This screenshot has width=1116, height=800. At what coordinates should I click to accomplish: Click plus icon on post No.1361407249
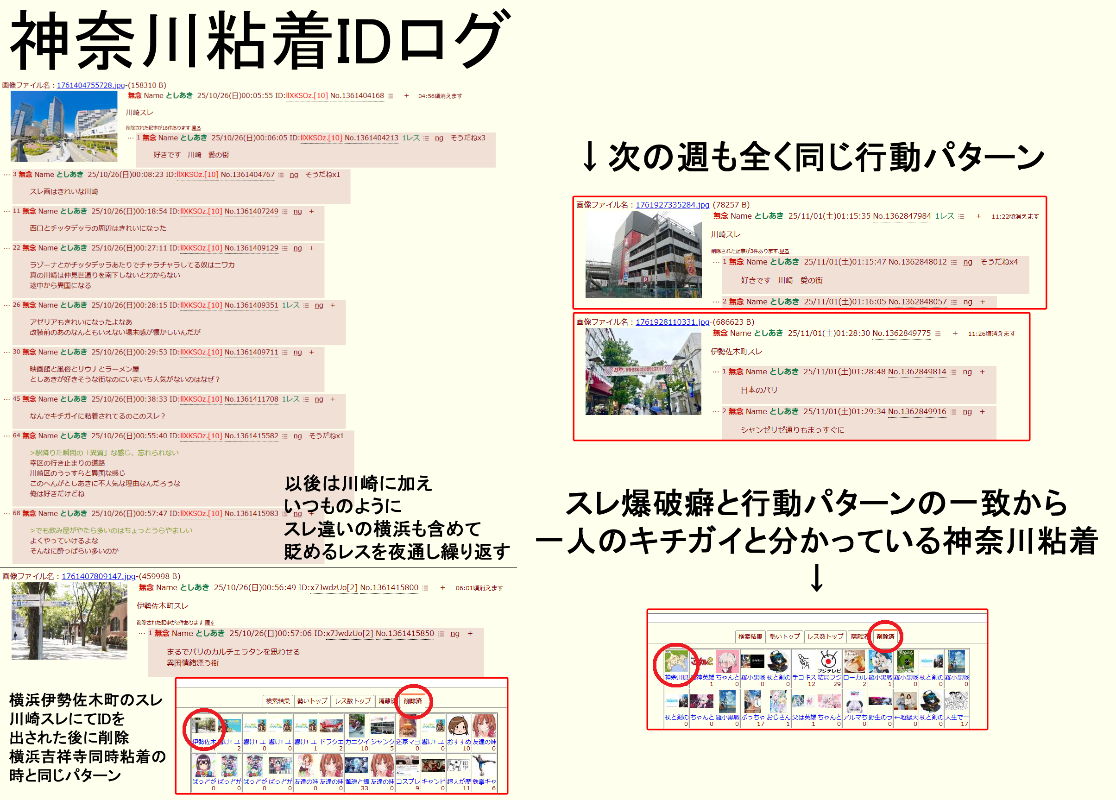tap(311, 212)
